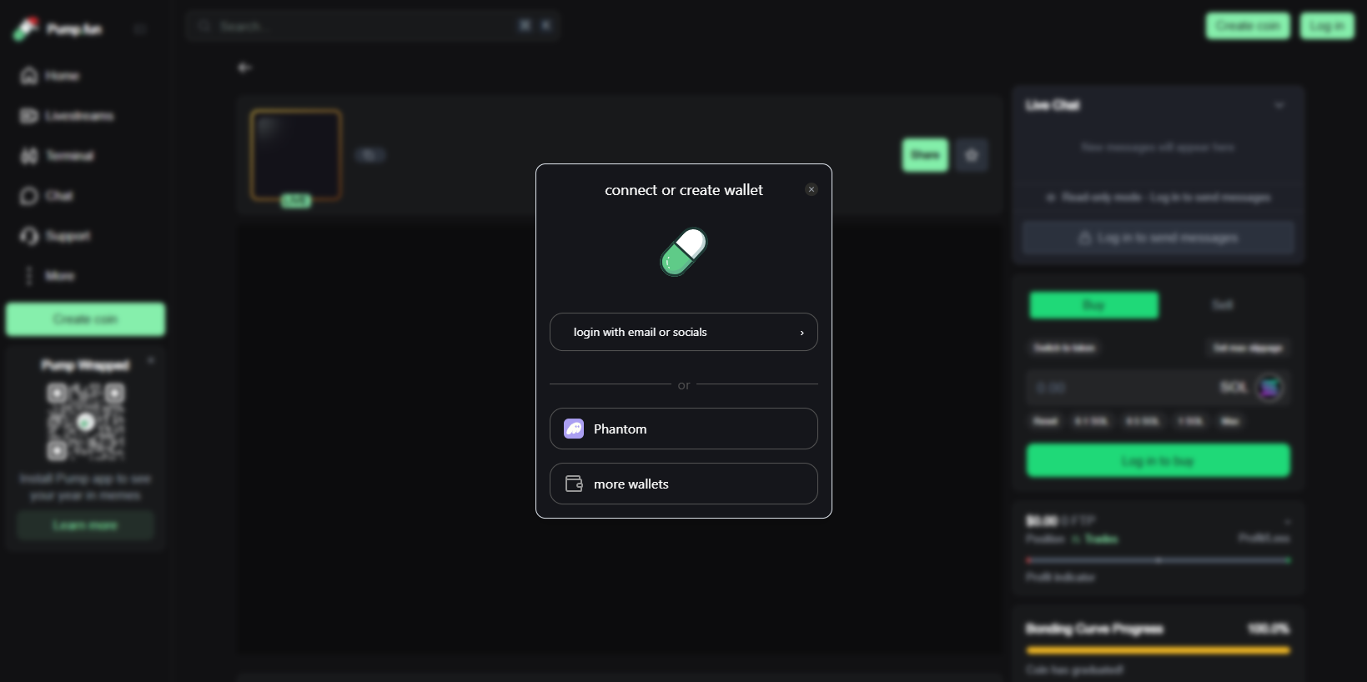Click the green Log in to buy button
Image resolution: width=1367 pixels, height=682 pixels.
point(1158,460)
